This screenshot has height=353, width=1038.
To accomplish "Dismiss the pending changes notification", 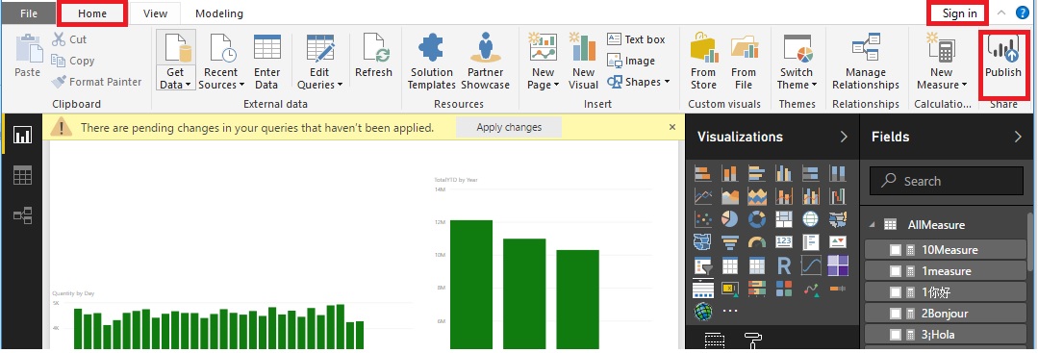I will click(x=671, y=127).
